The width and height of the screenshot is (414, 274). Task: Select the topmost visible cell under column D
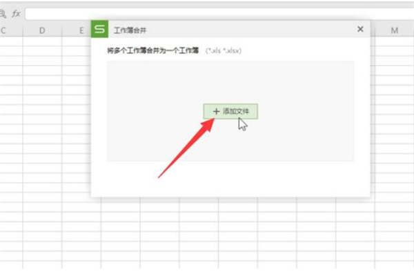pyautogui.click(x=42, y=41)
